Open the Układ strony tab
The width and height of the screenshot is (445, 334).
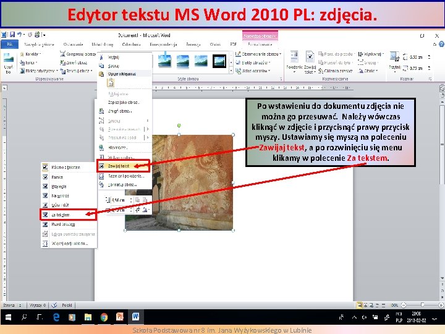(x=103, y=45)
